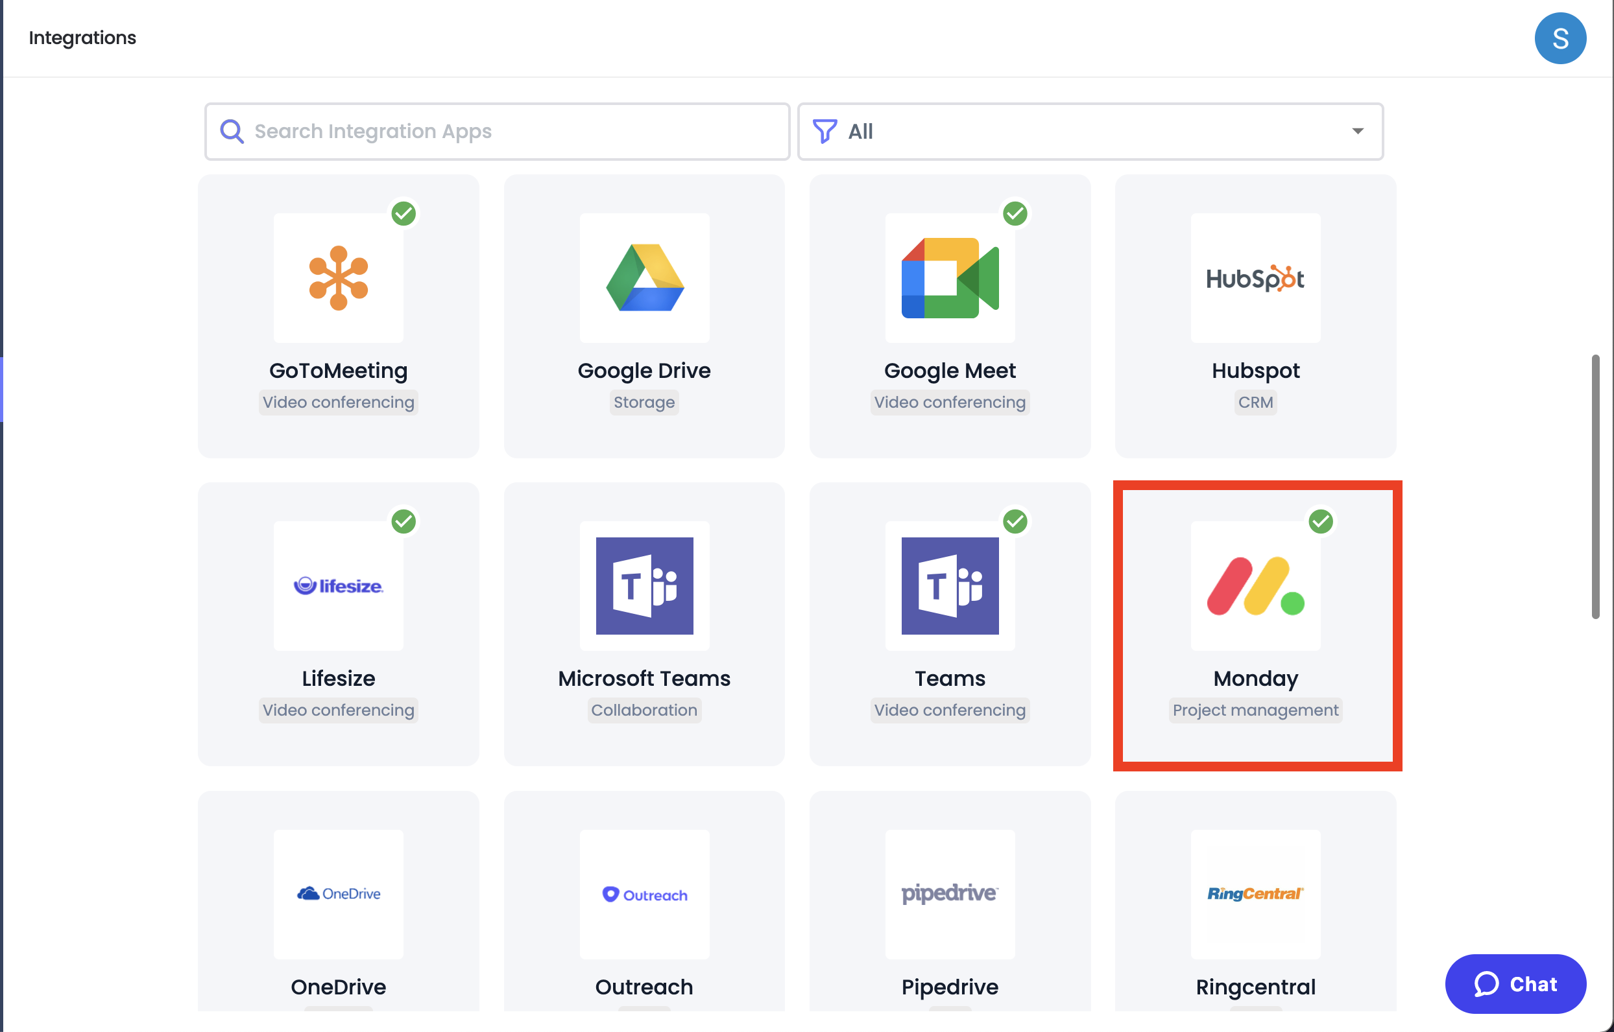The image size is (1614, 1032).
Task: Click Google Meet connected checkmark badge
Action: (x=1015, y=214)
